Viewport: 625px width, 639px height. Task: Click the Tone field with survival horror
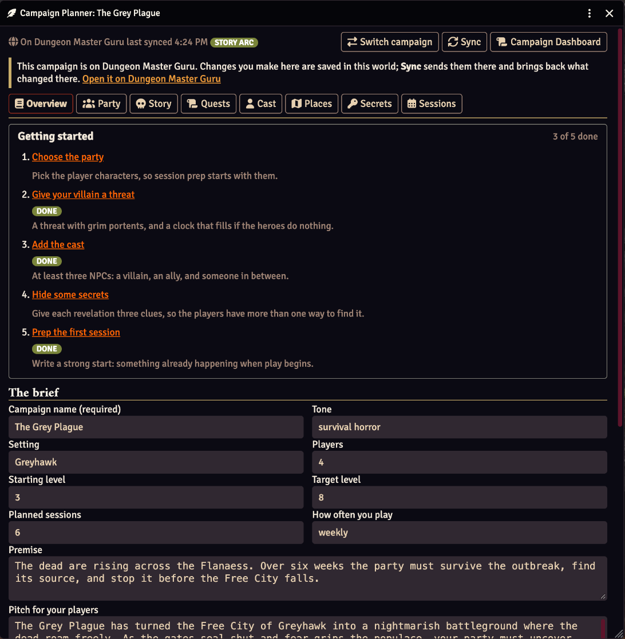(x=460, y=427)
